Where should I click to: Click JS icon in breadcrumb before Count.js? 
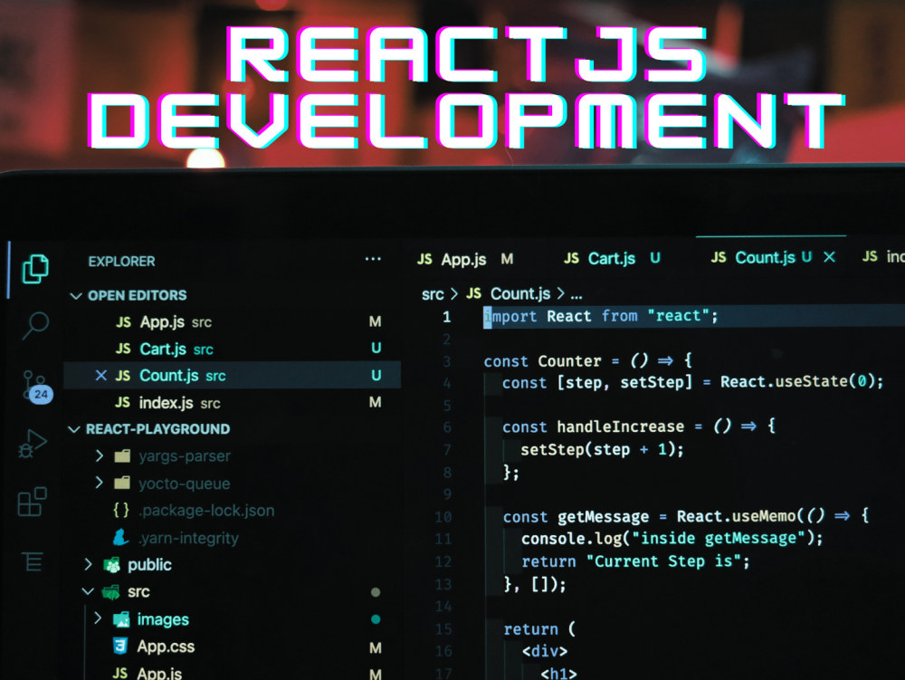pos(474,293)
